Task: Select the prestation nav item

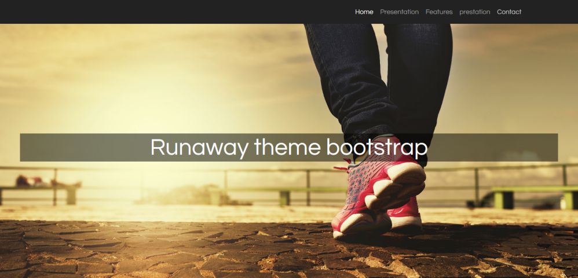Action: (474, 12)
